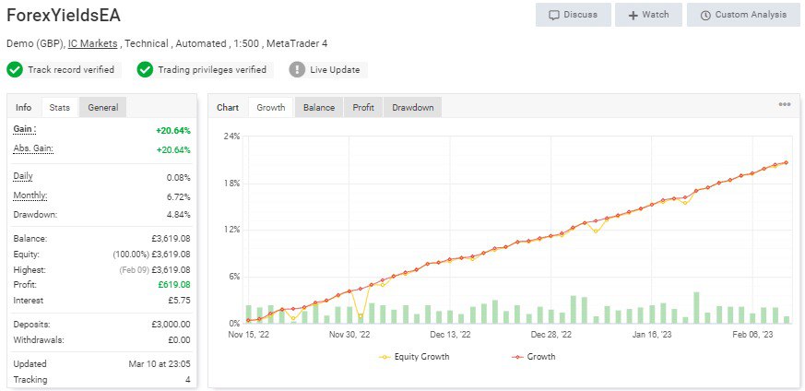The image size is (805, 391).
Task: Open the Drawdown chart tab
Action: click(x=412, y=108)
